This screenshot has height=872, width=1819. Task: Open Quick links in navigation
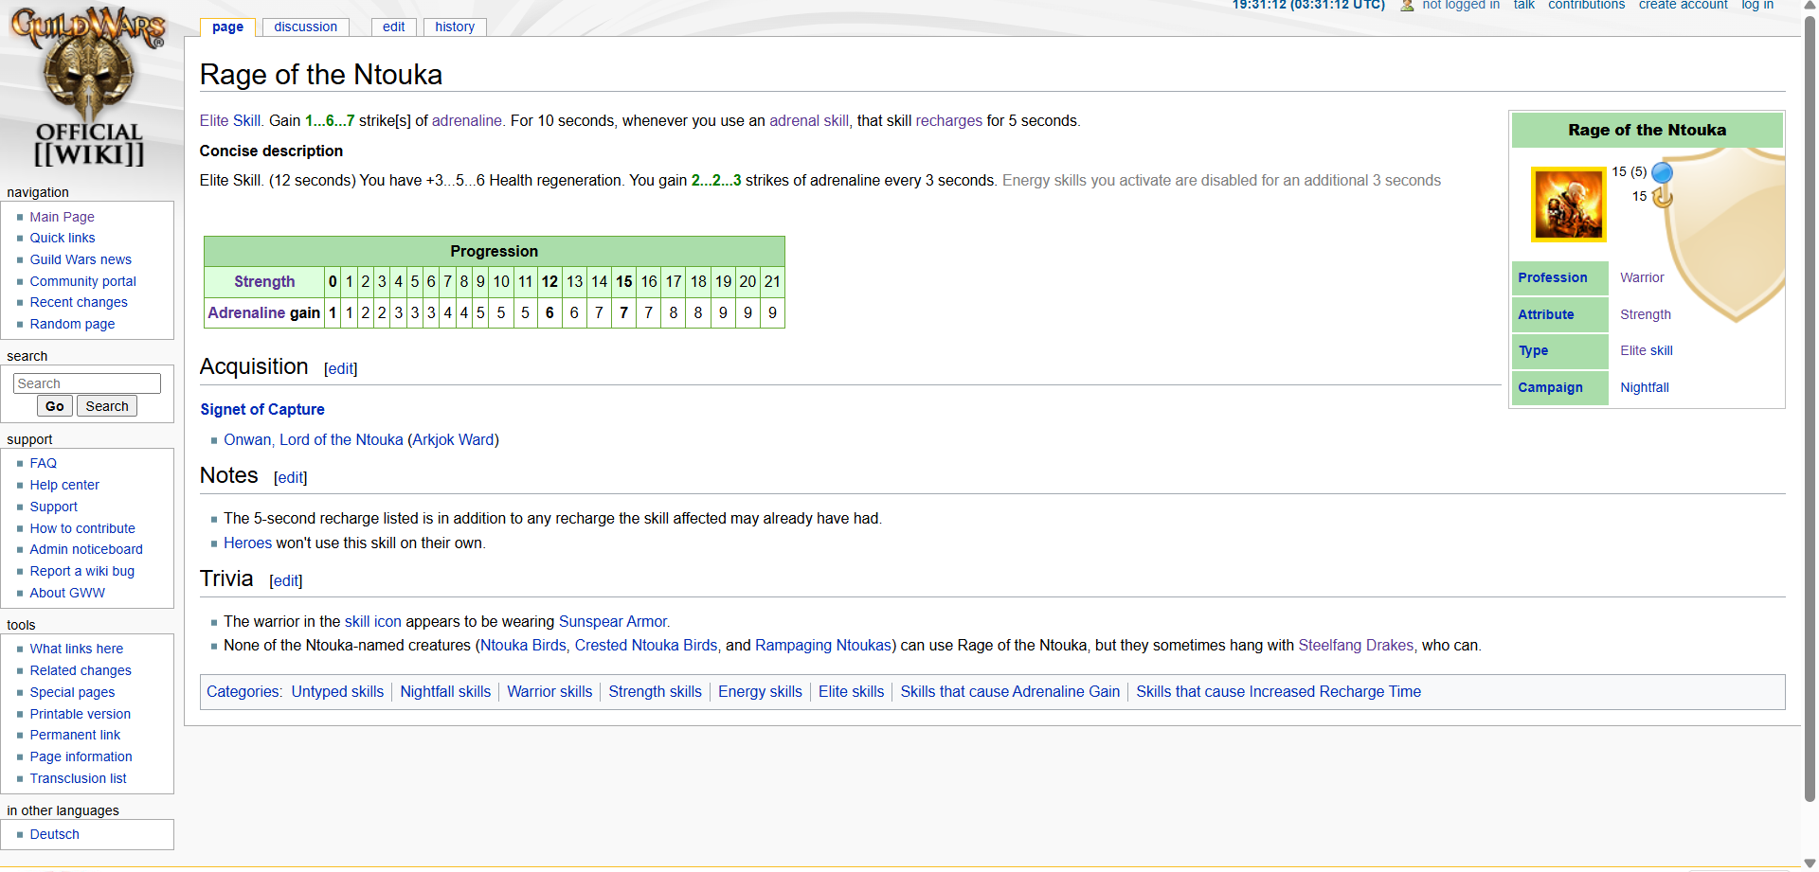click(x=63, y=238)
